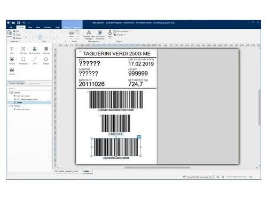Select the Label item in Solution Manager tree
267x200 pixels.
tap(29, 102)
